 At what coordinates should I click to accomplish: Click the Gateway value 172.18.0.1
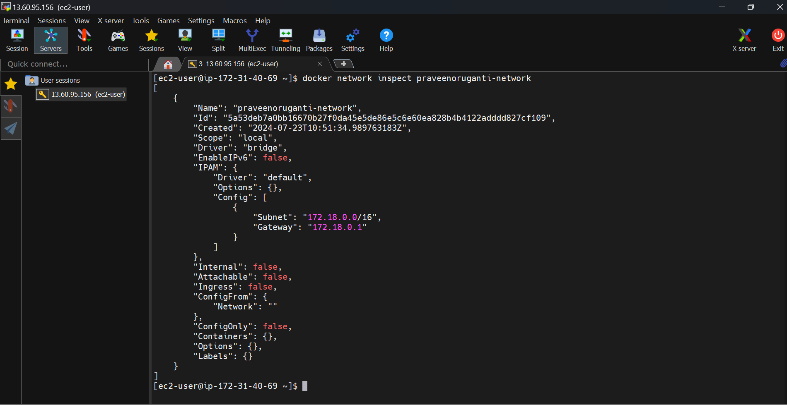coord(337,227)
